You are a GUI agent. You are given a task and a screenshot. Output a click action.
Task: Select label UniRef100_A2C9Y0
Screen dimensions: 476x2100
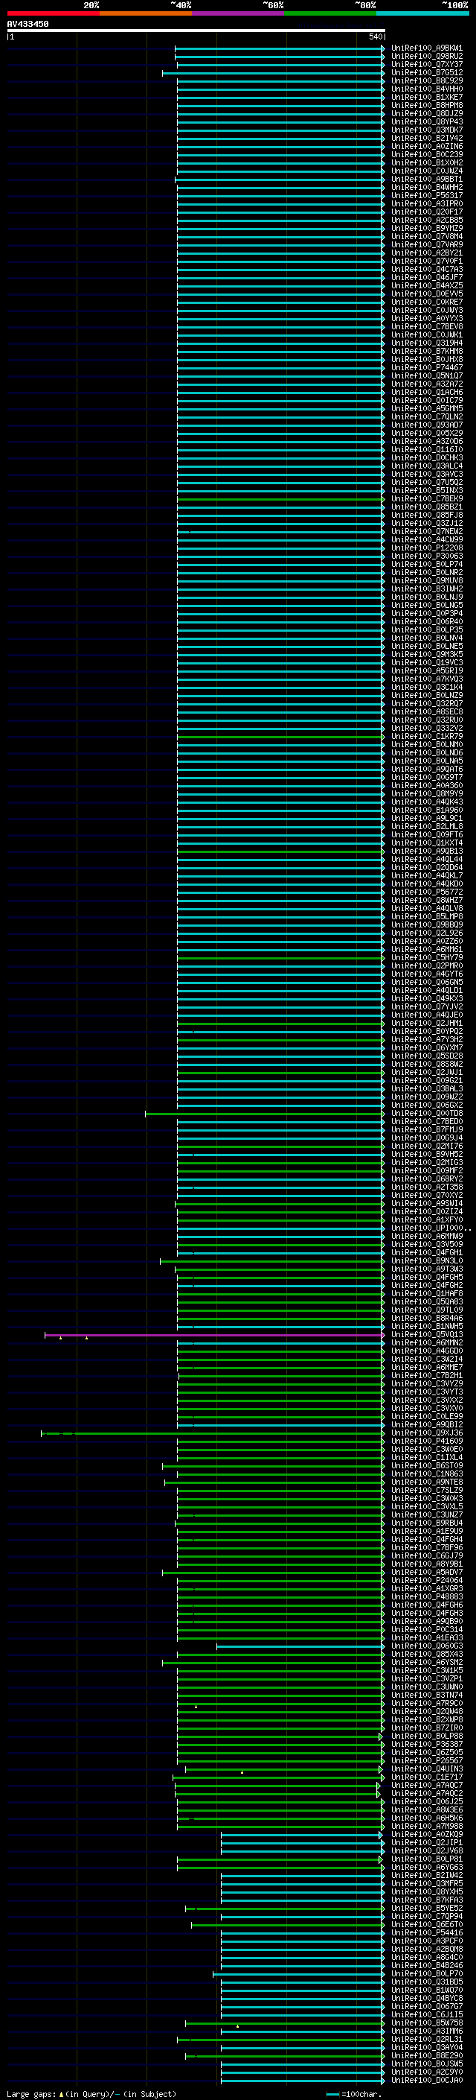(x=427, y=2073)
